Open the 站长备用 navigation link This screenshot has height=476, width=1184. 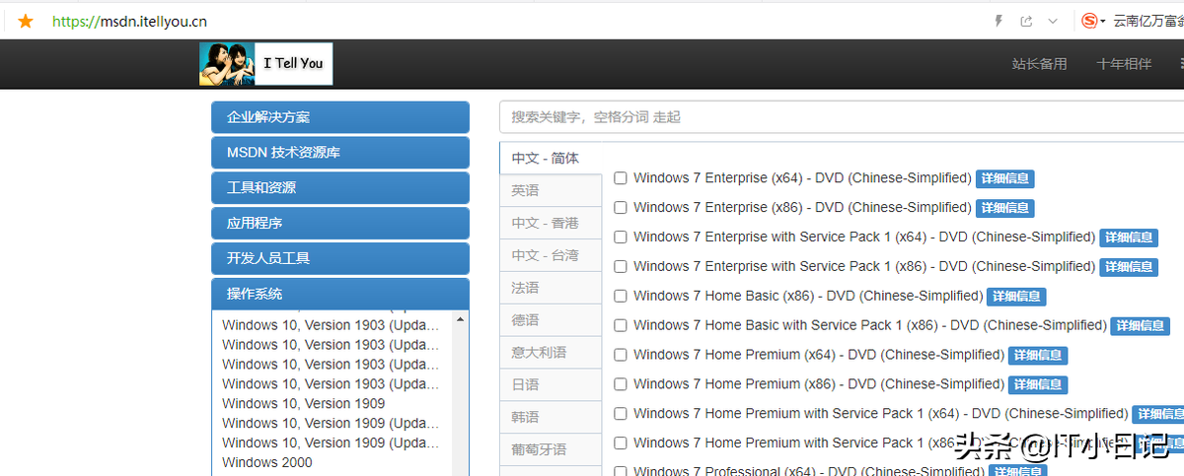[x=1039, y=64]
